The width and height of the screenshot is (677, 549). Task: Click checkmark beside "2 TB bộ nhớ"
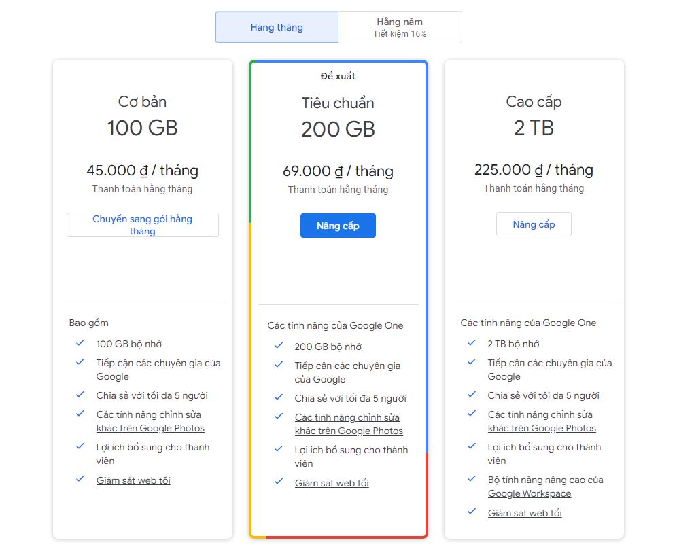(x=472, y=344)
